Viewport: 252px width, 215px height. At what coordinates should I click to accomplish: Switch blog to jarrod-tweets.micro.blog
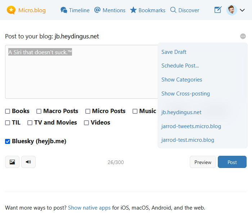(x=191, y=126)
